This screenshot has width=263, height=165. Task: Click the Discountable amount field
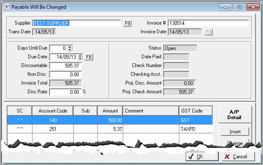(x=65, y=66)
